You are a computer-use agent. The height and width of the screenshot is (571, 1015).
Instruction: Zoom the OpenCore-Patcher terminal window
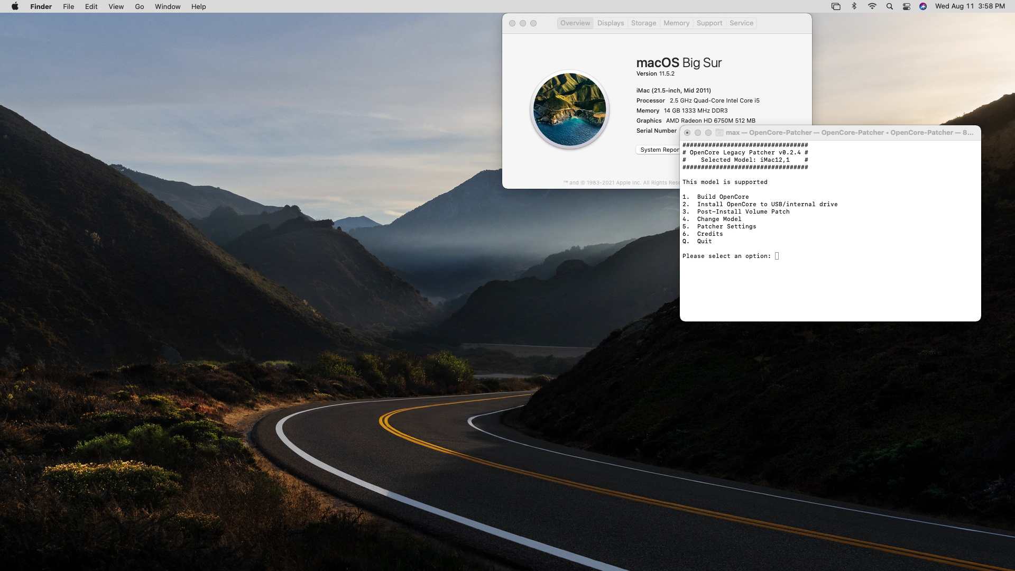coord(708,133)
